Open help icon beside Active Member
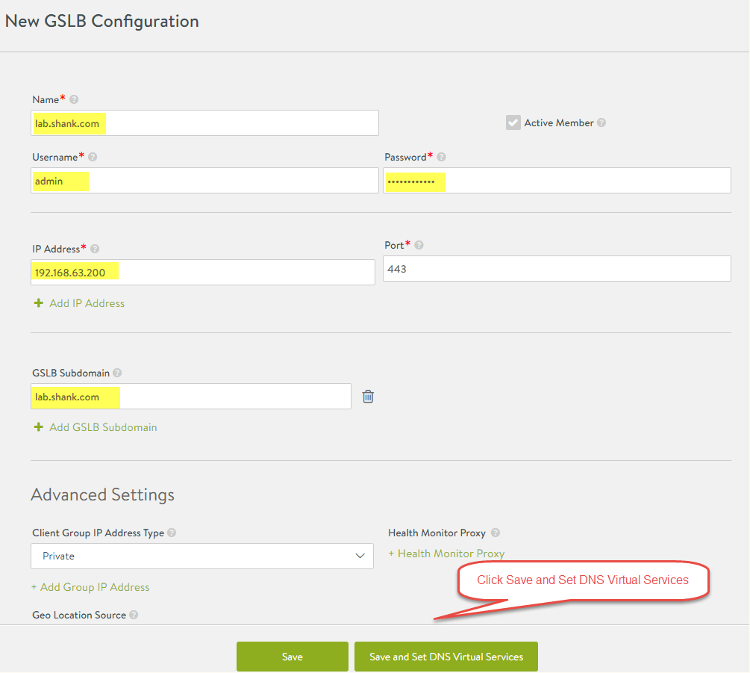Image resolution: width=750 pixels, height=673 pixels. click(x=601, y=122)
